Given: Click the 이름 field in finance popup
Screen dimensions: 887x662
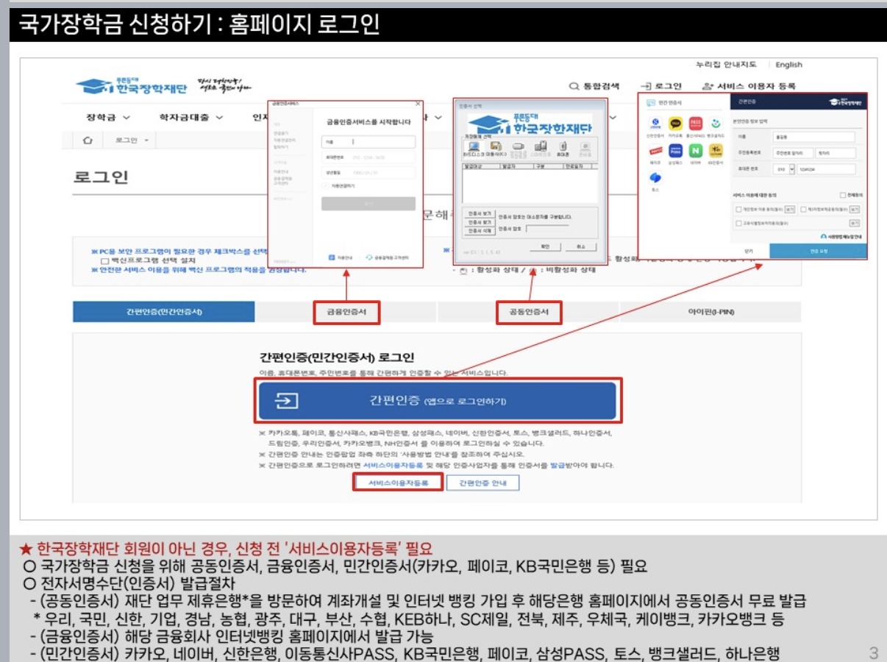Looking at the screenshot, I should pos(368,142).
